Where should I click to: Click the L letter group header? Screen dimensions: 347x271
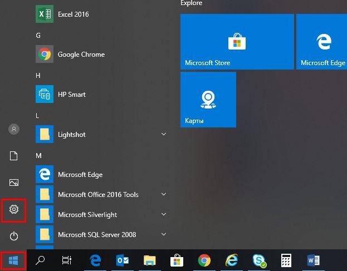37,116
